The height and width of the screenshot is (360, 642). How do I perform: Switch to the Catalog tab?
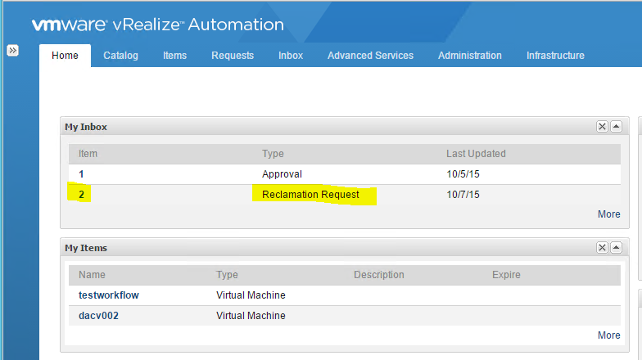pyautogui.click(x=121, y=56)
